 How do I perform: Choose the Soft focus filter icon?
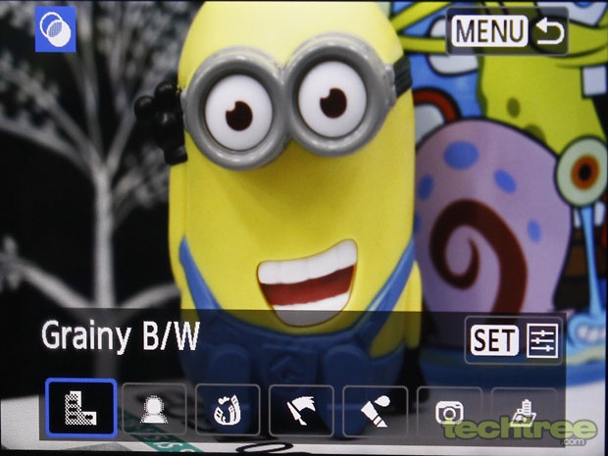154,409
